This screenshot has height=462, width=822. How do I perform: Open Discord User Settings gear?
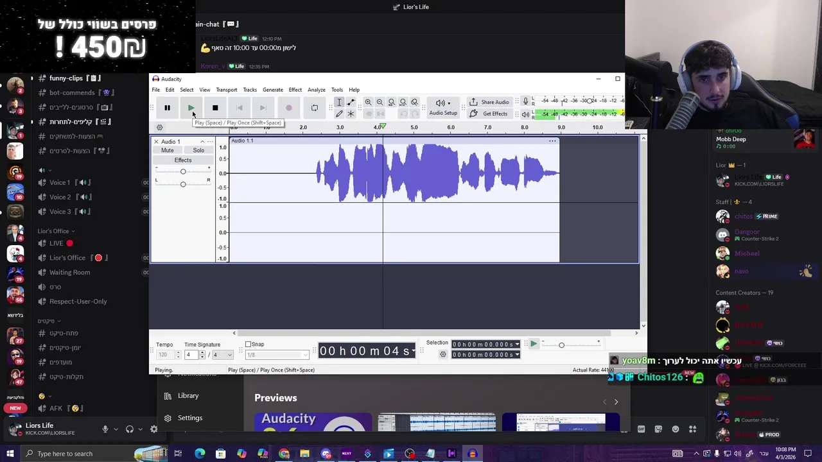(x=153, y=429)
